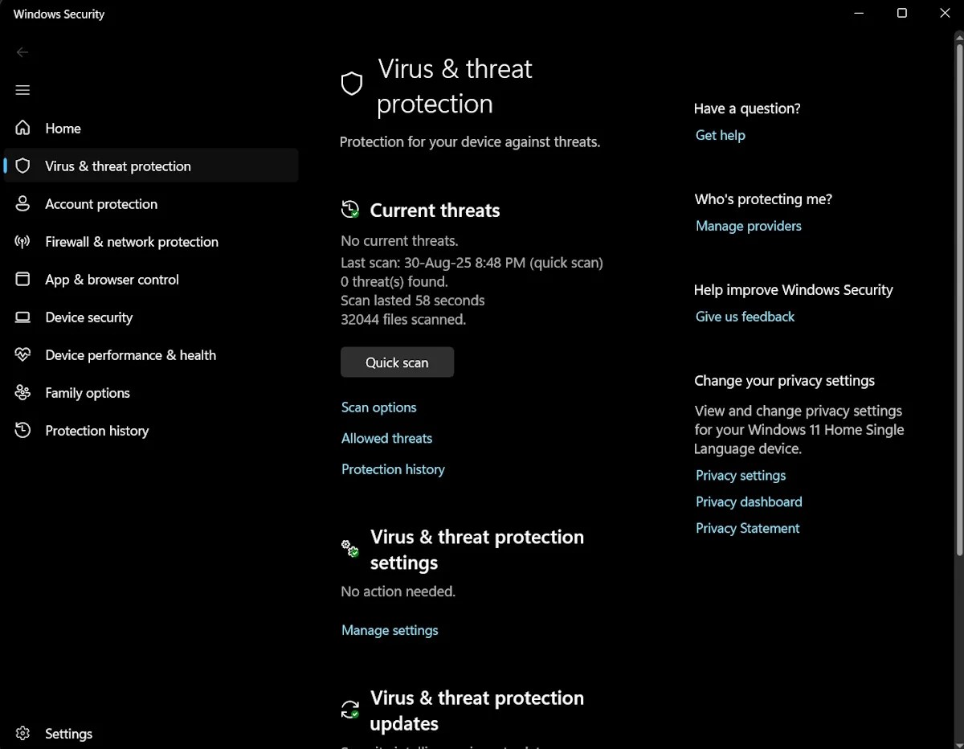Viewport: 964px width, 749px height.
Task: Click the back arrow icon
Action: (22, 52)
